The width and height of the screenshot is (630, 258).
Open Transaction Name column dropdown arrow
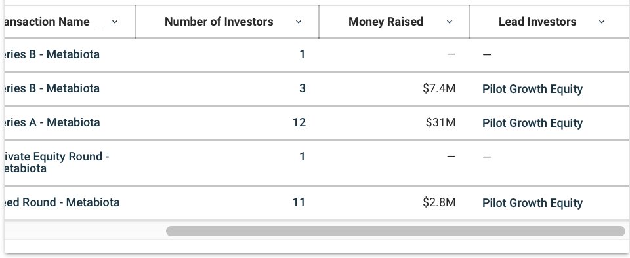coord(114,22)
